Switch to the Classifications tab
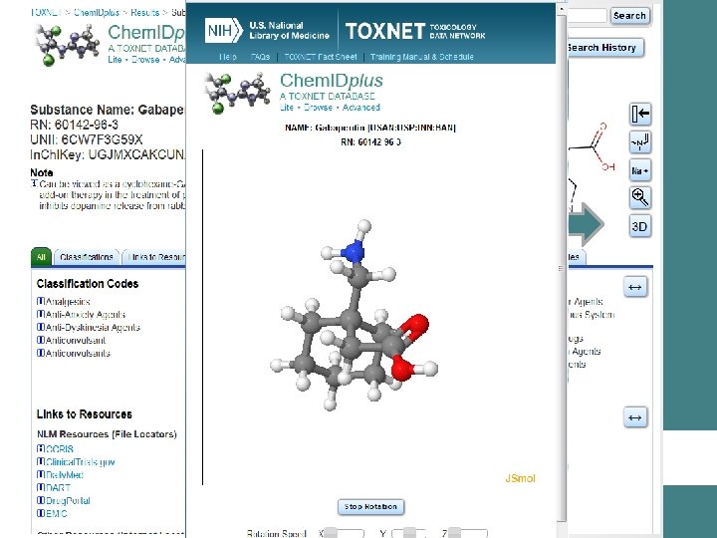 click(x=87, y=257)
